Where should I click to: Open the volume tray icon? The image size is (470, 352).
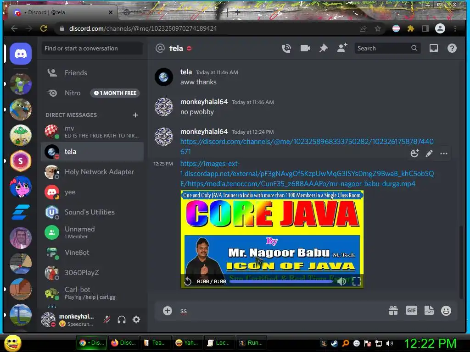[390, 343]
